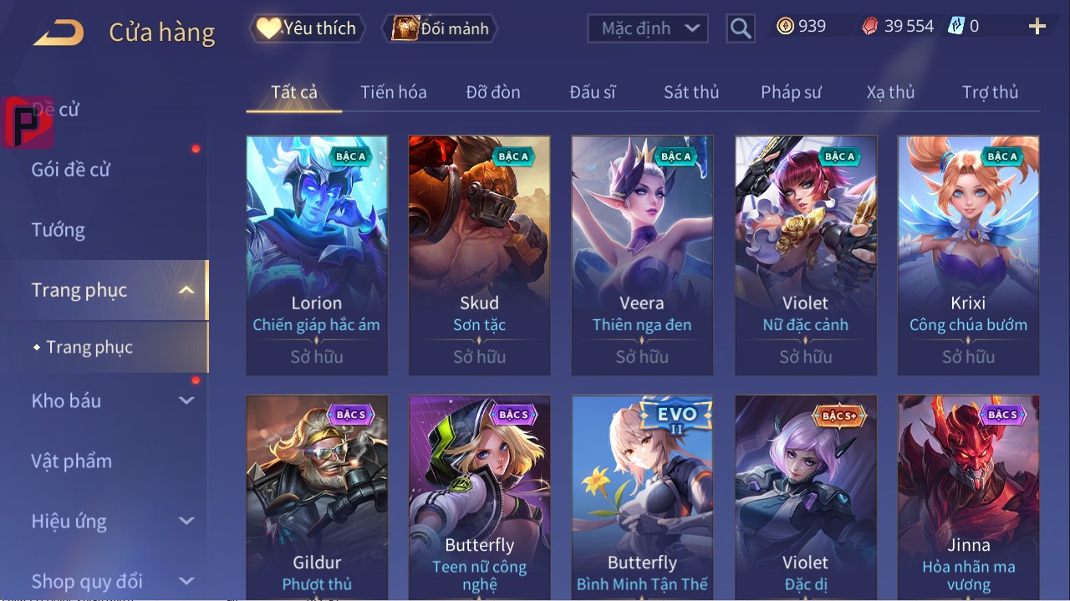Switch to the Tiến hóa tab

tap(393, 92)
